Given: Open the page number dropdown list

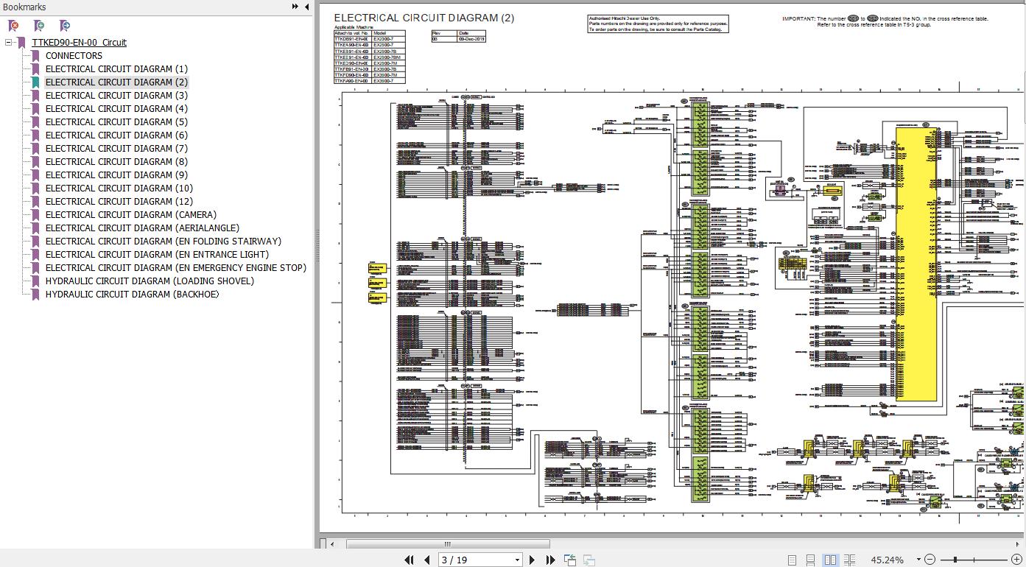Looking at the screenshot, I should 517,560.
